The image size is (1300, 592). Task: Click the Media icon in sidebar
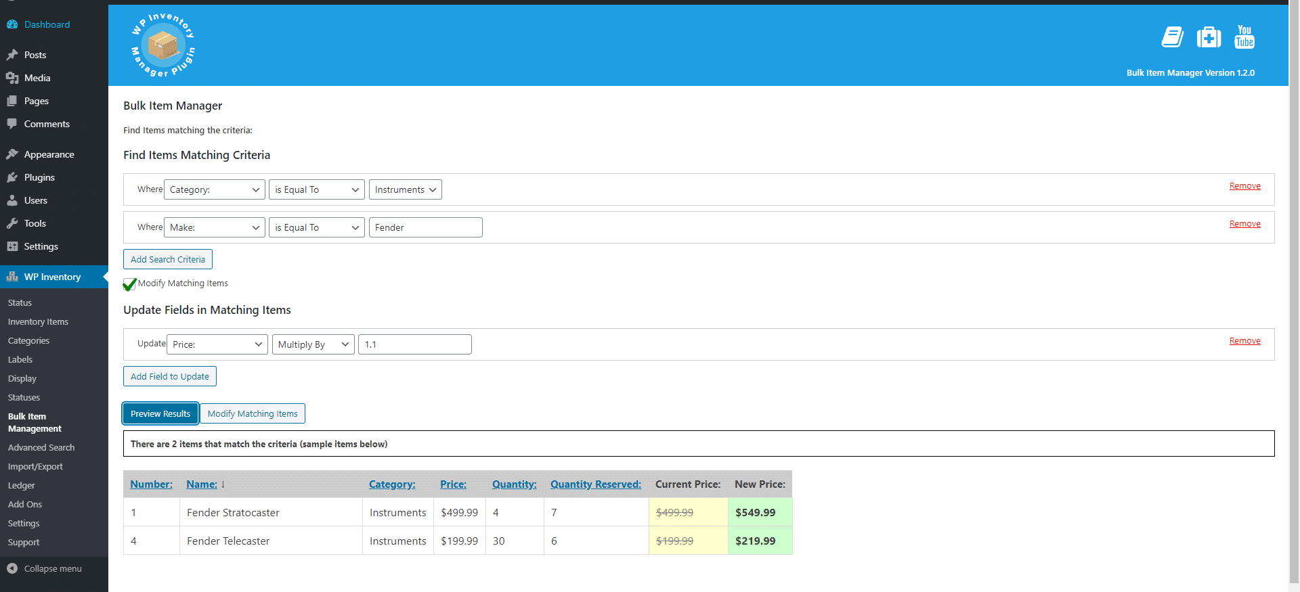12,78
